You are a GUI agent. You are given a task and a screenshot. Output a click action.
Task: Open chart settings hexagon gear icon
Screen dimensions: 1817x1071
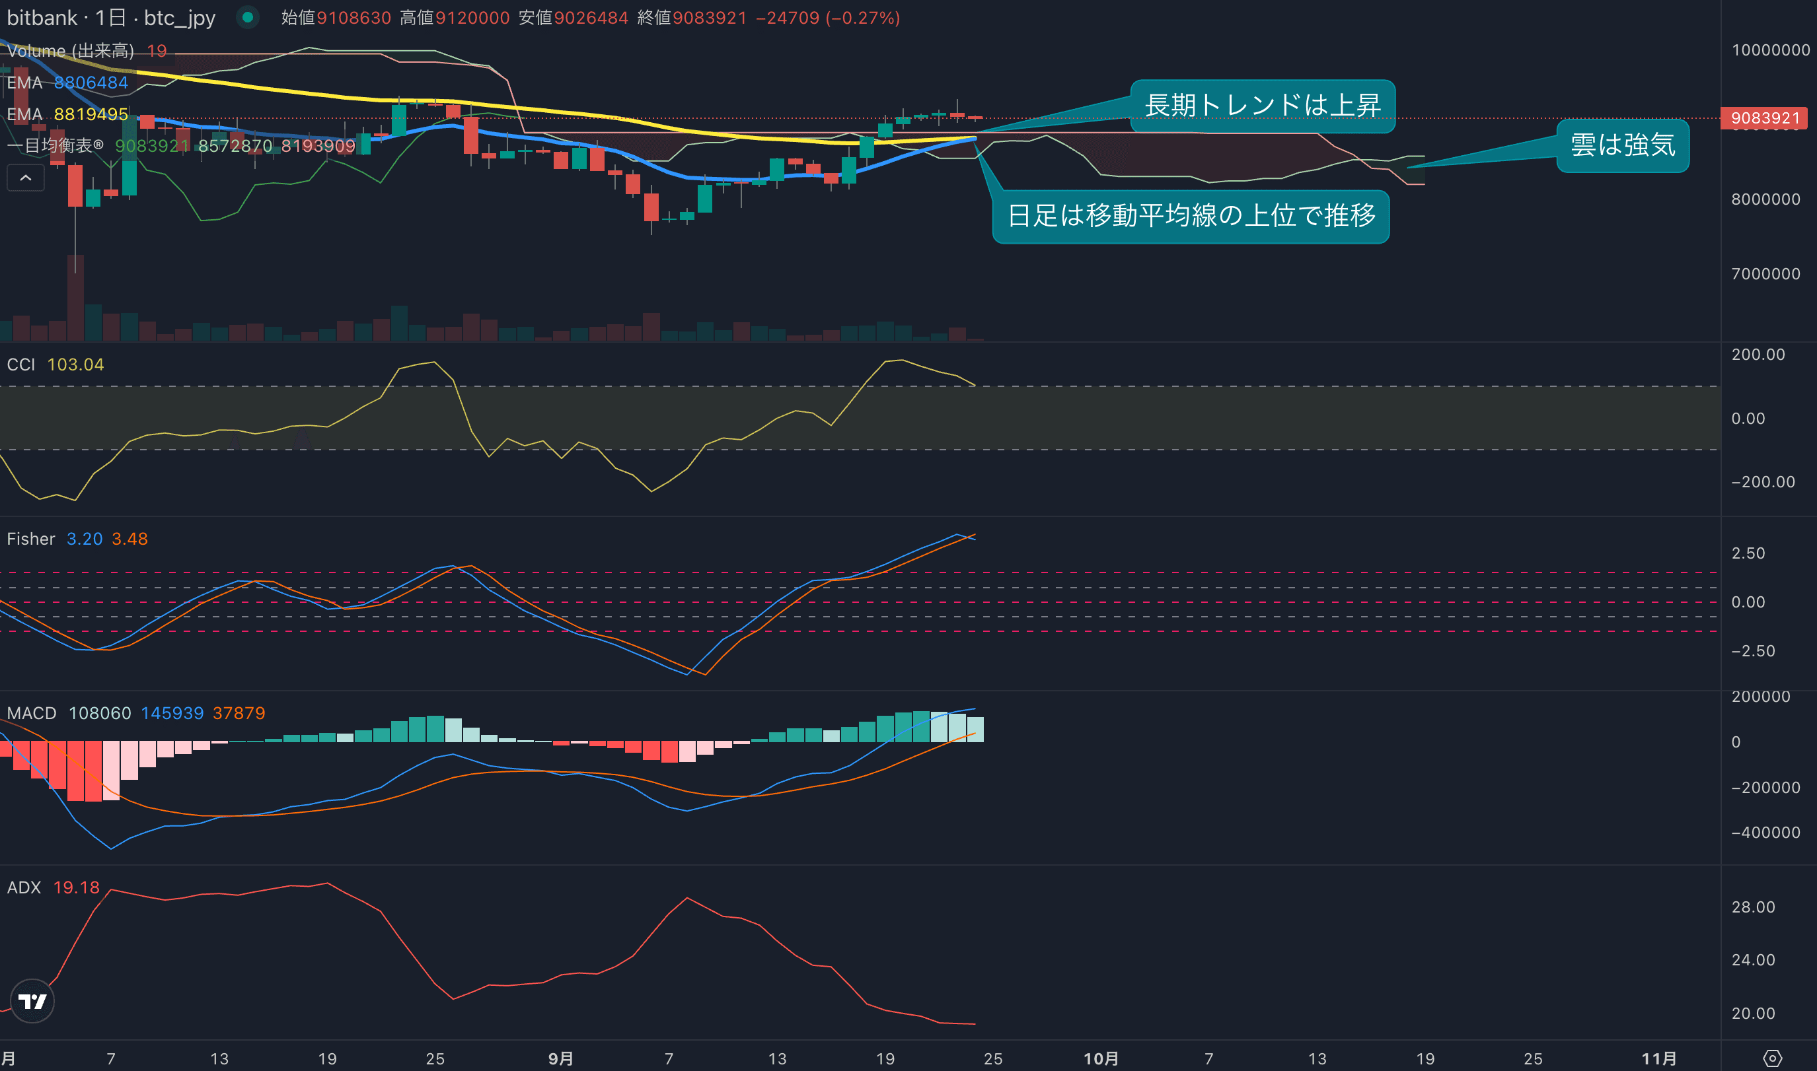(1772, 1058)
